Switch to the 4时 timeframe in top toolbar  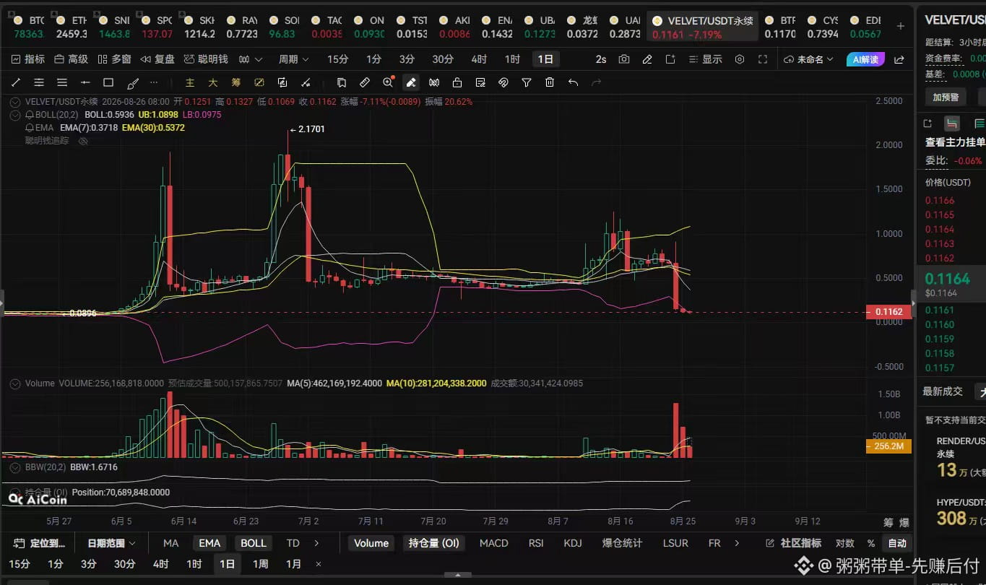(x=479, y=59)
